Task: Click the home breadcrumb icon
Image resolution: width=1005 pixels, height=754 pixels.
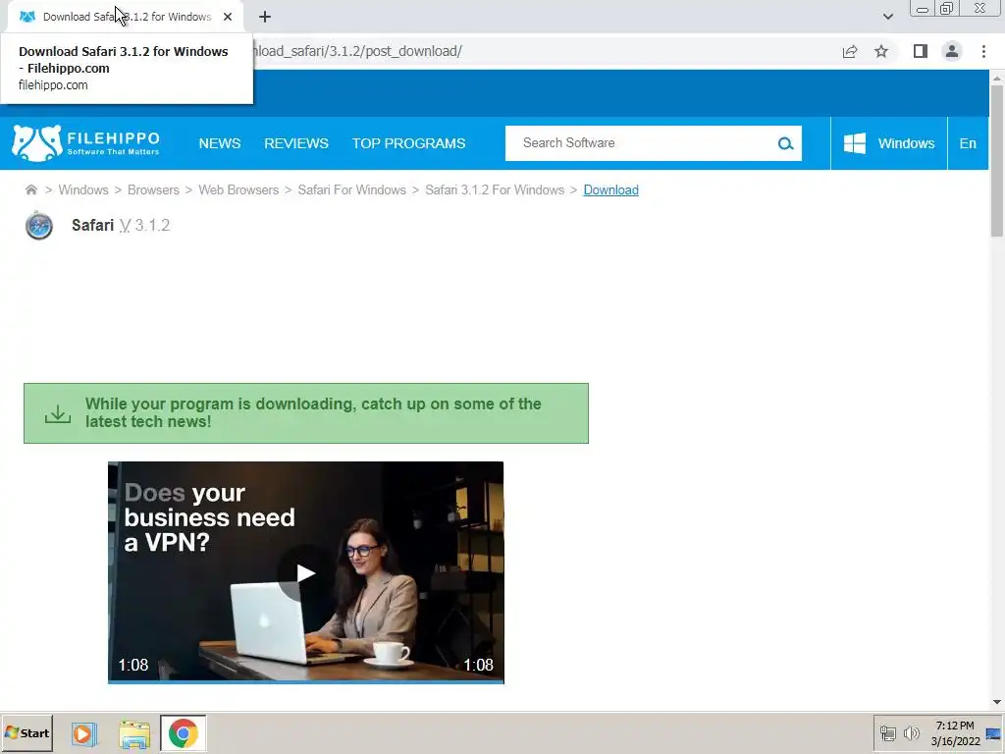Action: 30,189
